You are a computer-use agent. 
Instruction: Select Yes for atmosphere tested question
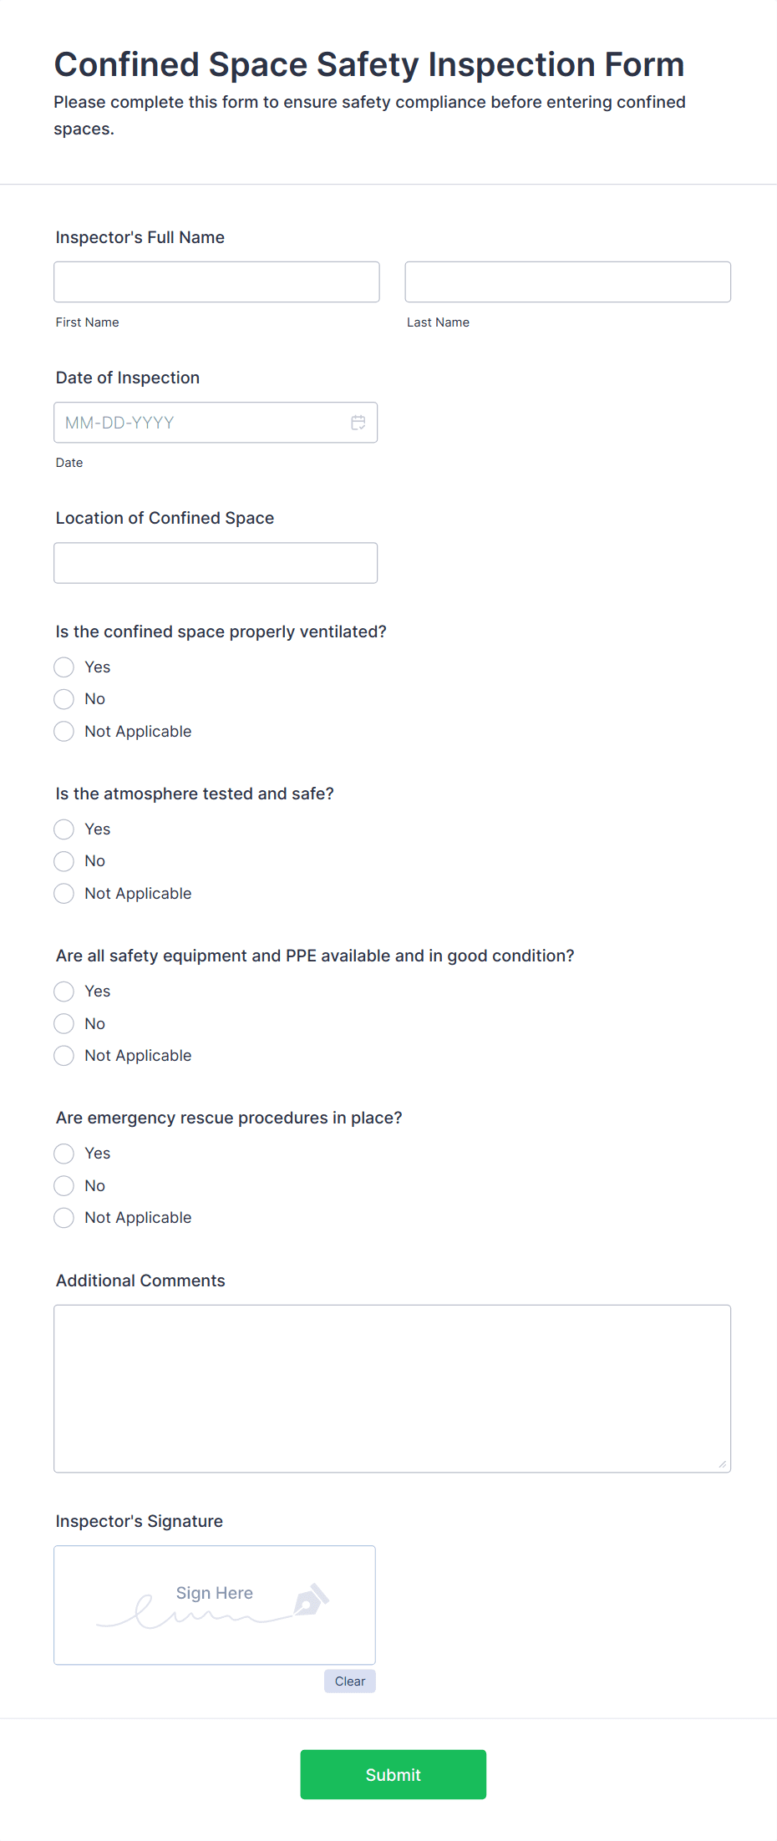[x=63, y=829]
